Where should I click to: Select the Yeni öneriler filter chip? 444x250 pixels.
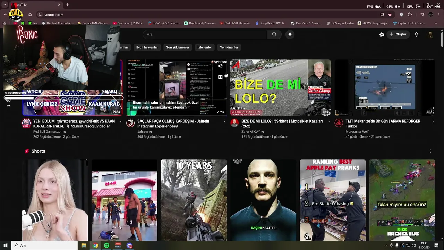pos(229,47)
